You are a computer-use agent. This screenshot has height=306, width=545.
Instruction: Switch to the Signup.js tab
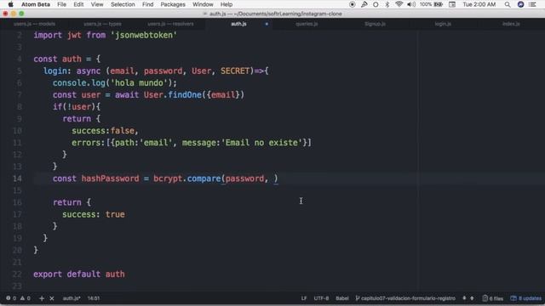(375, 24)
